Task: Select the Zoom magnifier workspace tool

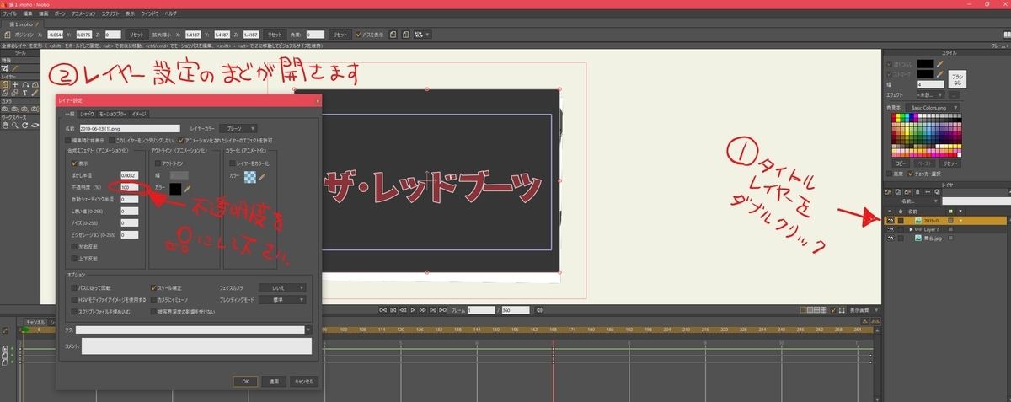Action: [15, 126]
